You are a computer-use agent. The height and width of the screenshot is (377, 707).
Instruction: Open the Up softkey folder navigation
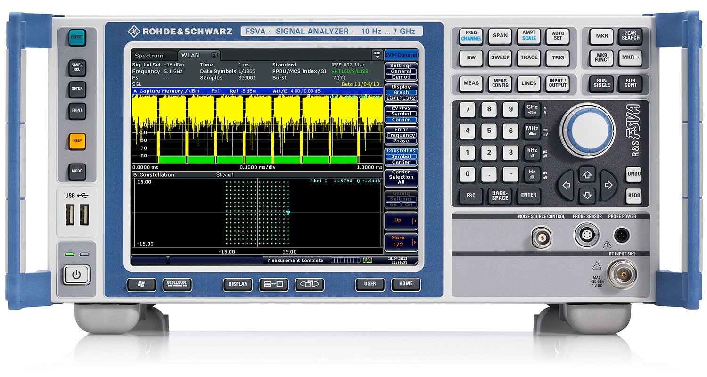coord(400,220)
